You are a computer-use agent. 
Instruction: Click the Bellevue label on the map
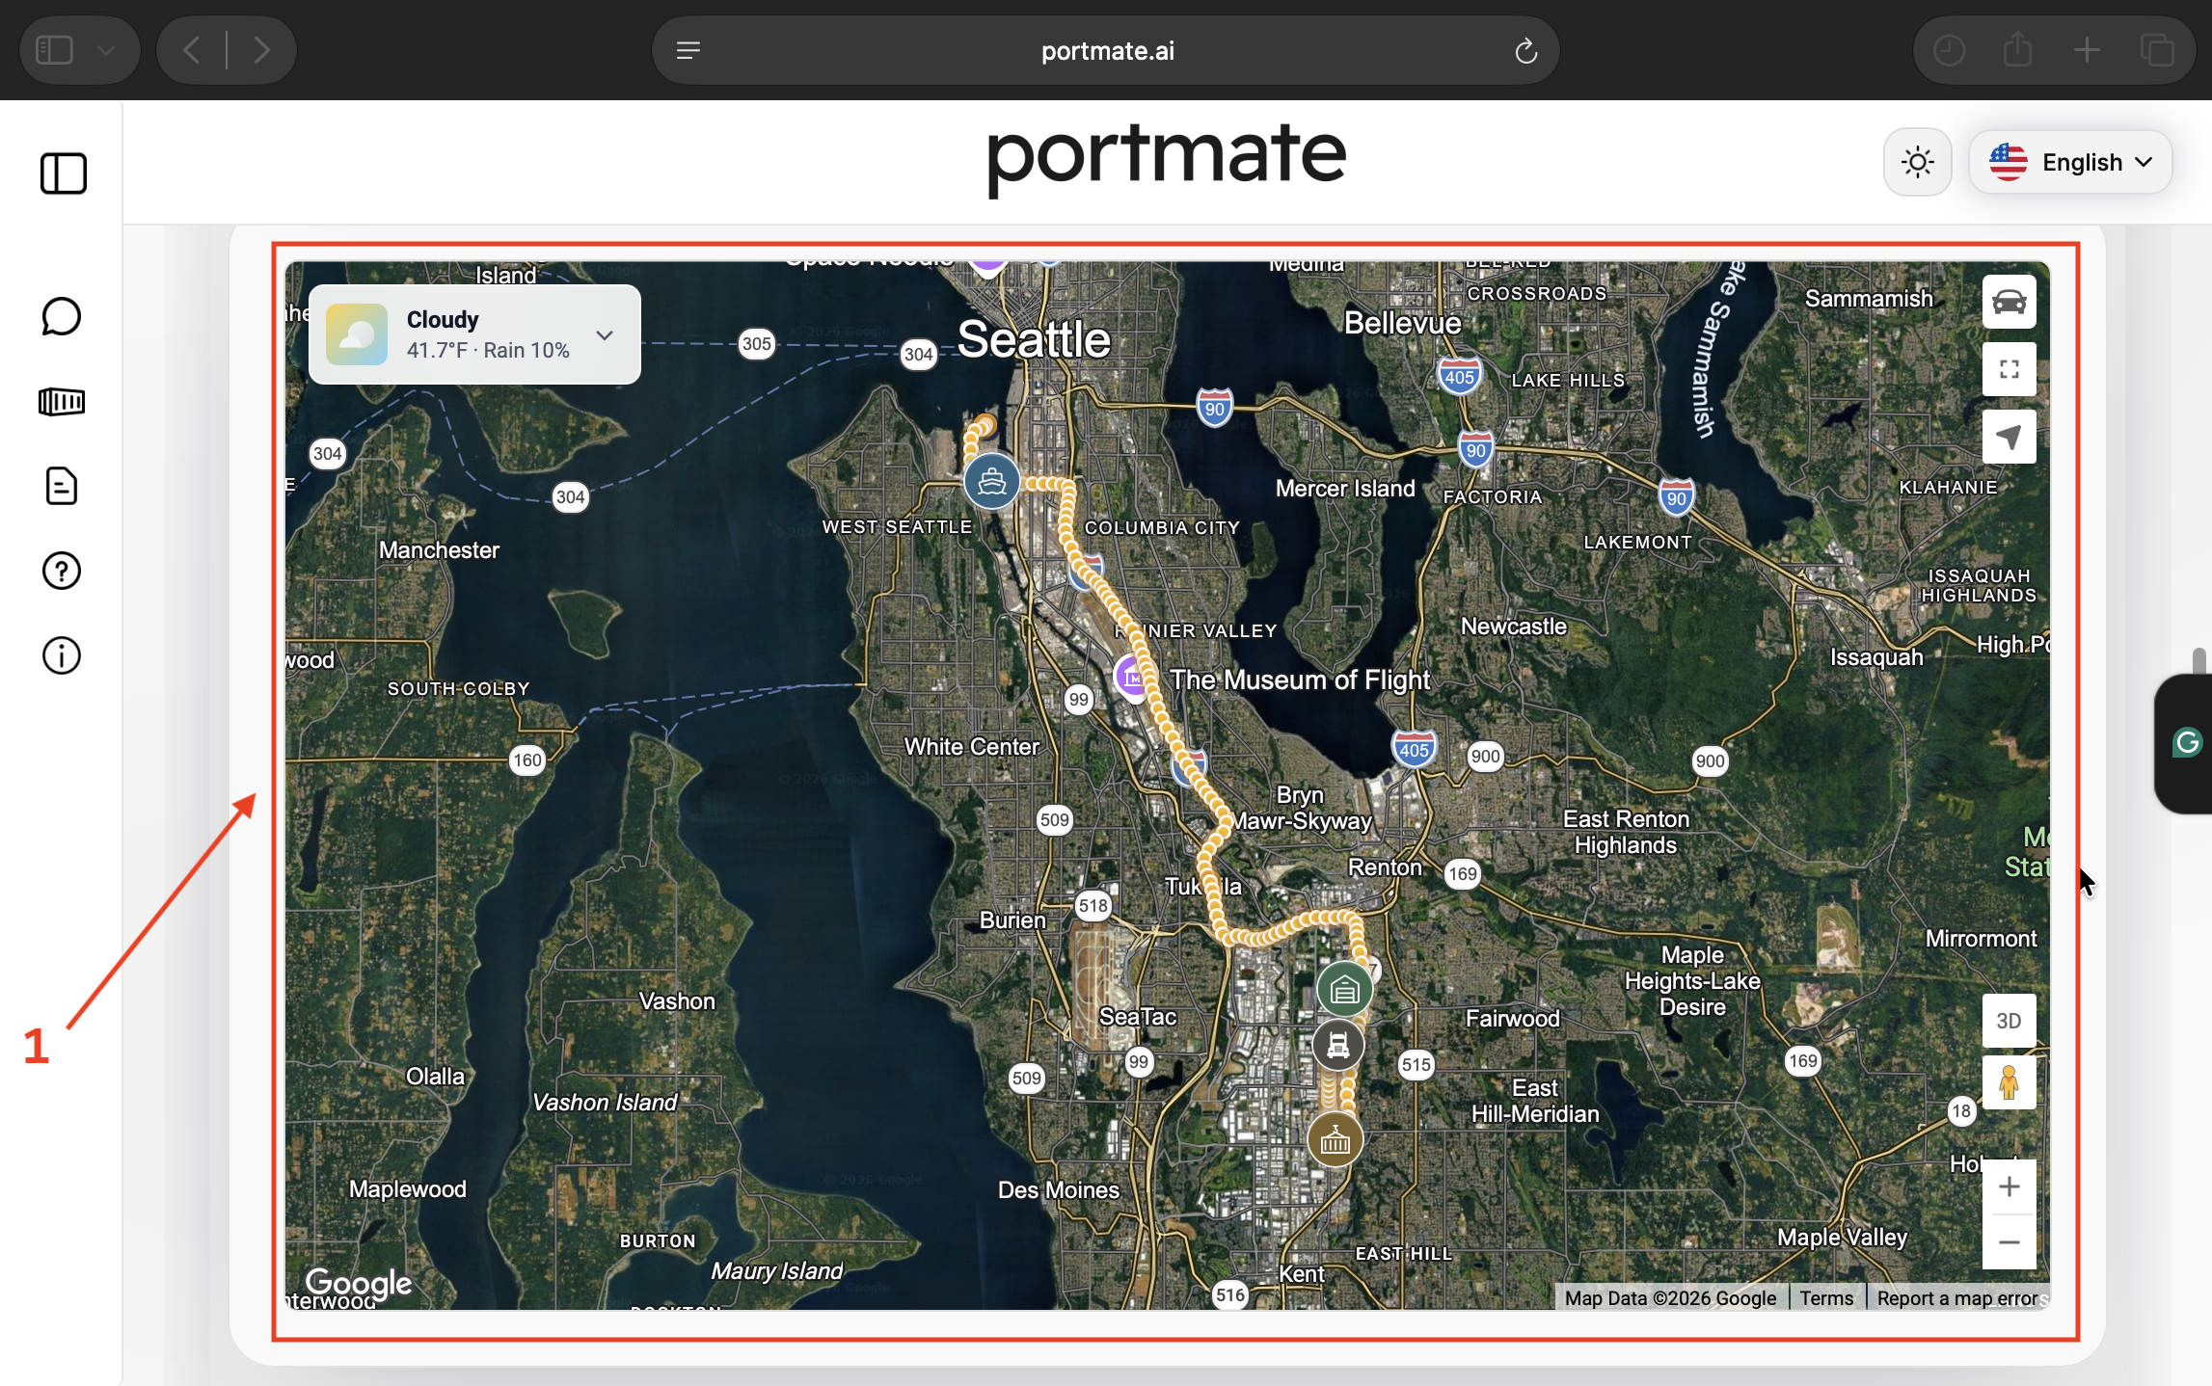[1402, 323]
